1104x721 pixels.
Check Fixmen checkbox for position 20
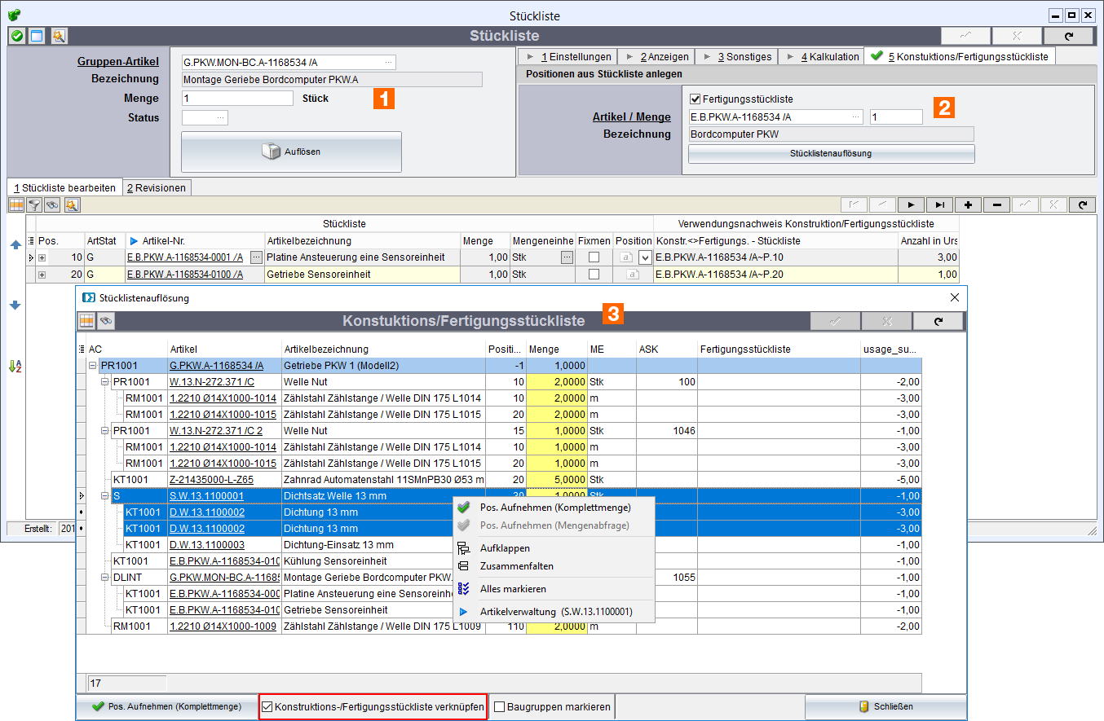pyautogui.click(x=594, y=275)
